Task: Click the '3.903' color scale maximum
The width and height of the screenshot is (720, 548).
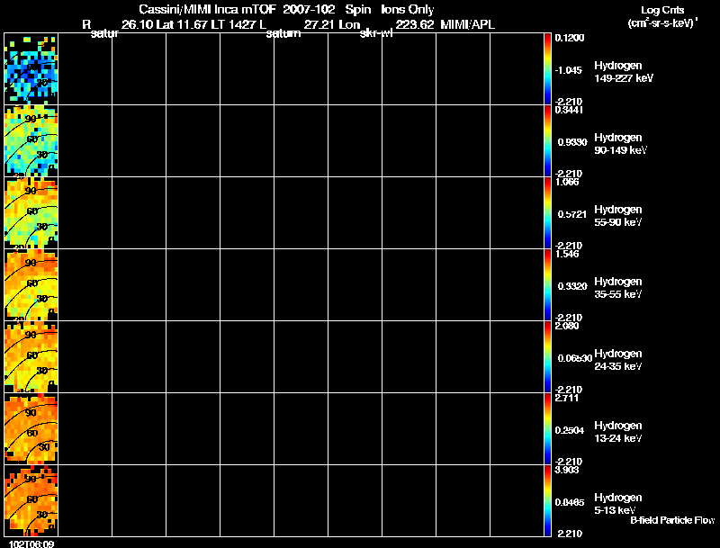Action: [567, 470]
